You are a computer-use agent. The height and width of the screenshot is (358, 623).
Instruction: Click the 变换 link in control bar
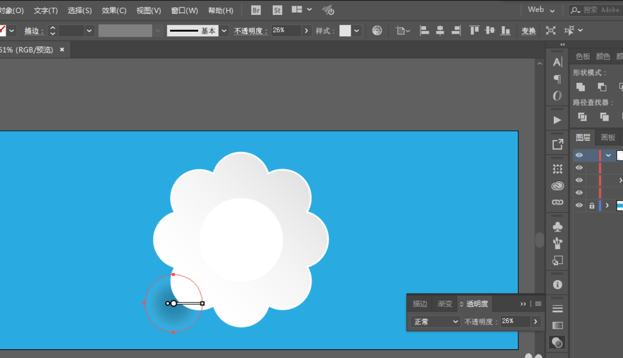(528, 31)
